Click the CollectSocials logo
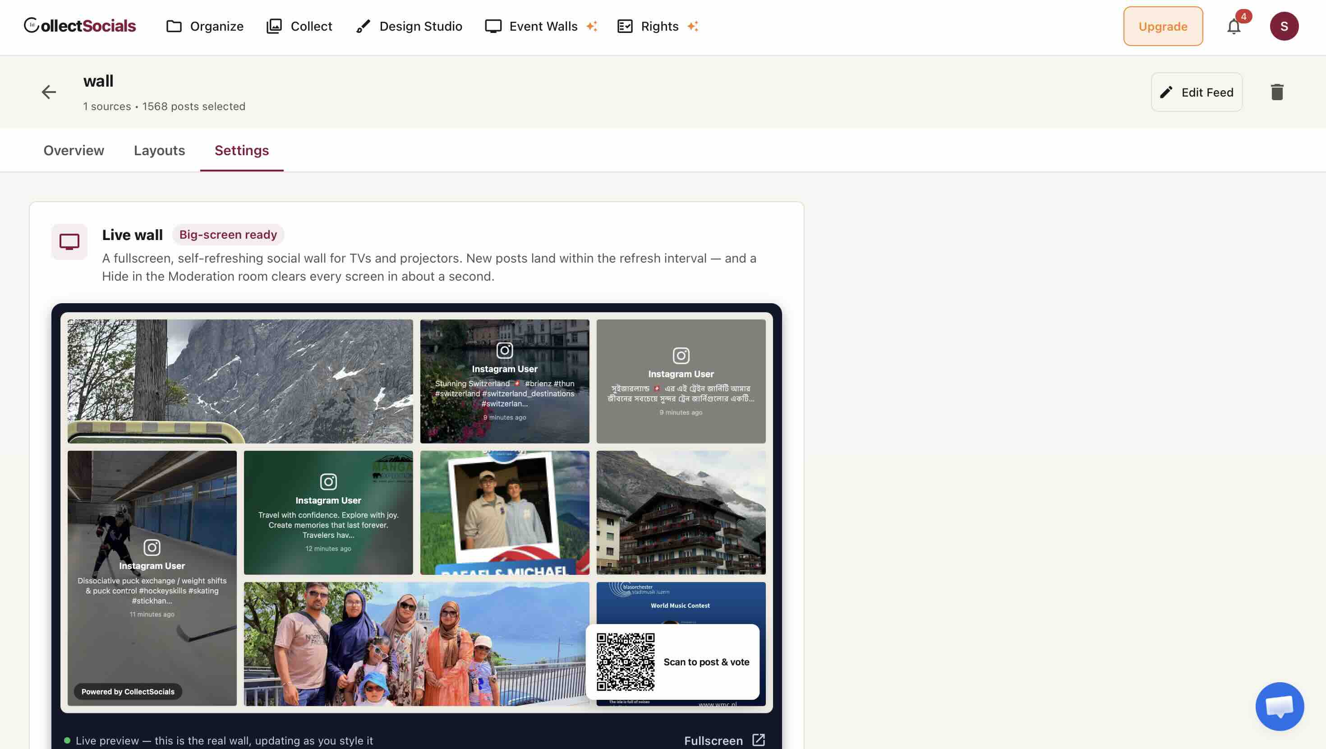This screenshot has height=749, width=1326. (x=80, y=26)
